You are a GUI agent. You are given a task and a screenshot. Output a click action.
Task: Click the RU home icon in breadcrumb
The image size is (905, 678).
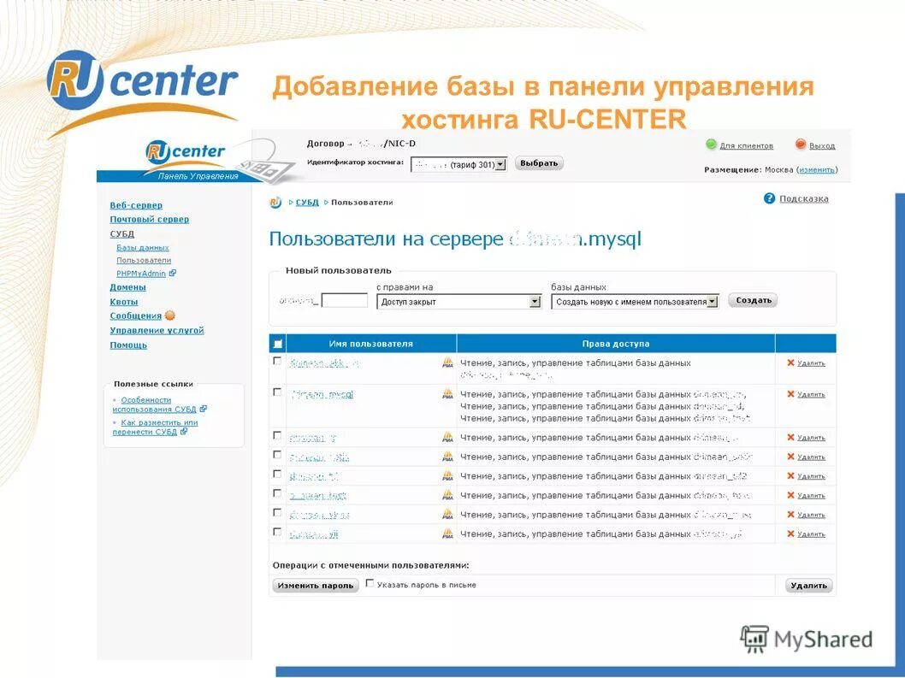pos(275,203)
